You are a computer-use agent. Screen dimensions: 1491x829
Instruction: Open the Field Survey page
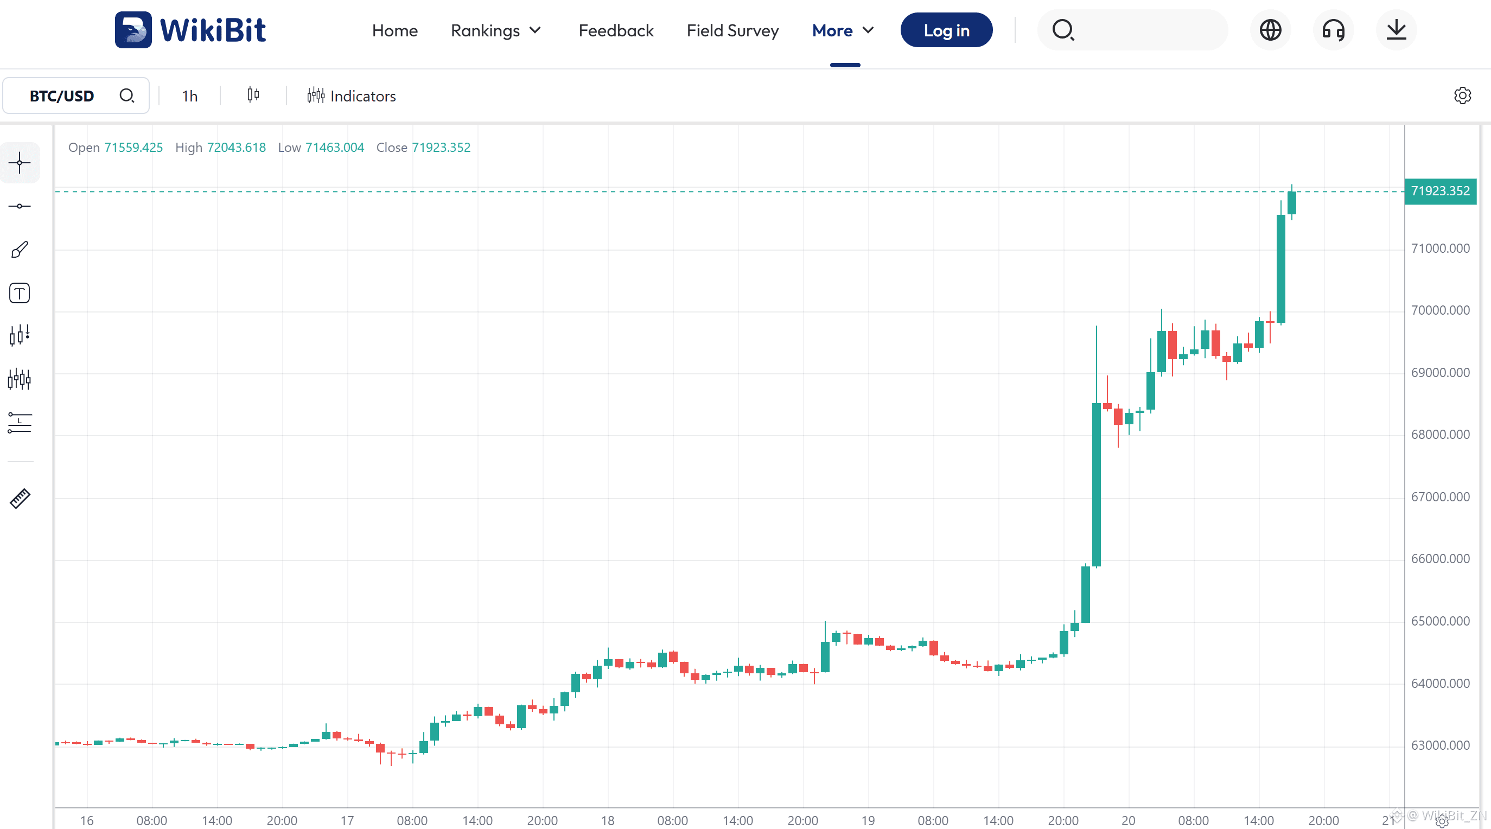tap(732, 31)
